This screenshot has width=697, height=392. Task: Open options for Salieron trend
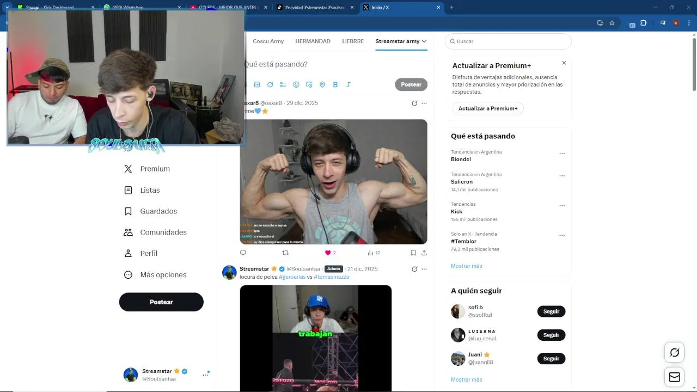tap(562, 176)
